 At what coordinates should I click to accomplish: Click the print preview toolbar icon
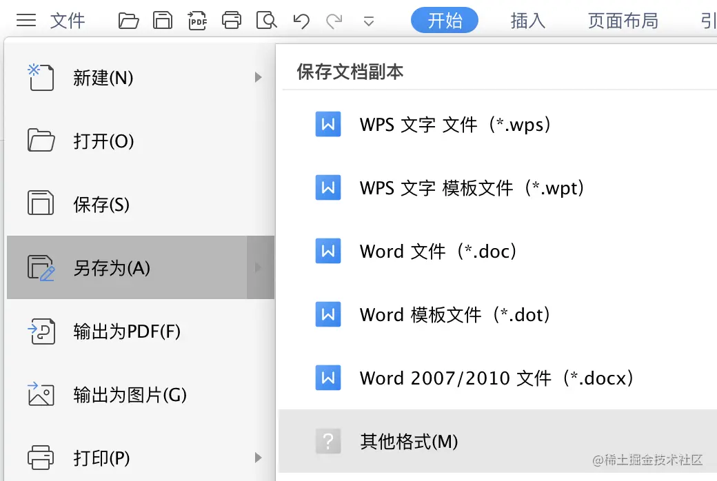click(267, 21)
